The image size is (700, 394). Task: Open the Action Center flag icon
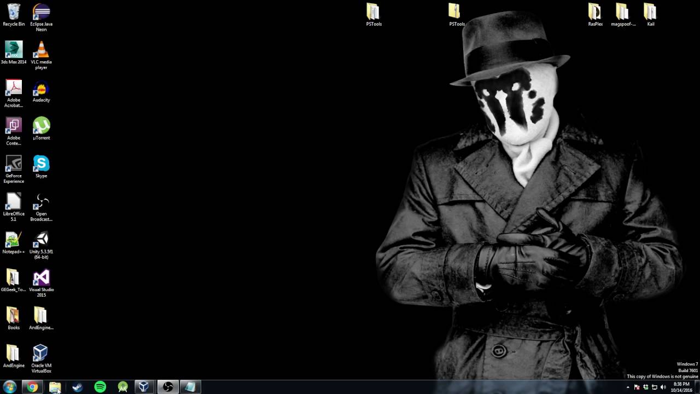637,387
